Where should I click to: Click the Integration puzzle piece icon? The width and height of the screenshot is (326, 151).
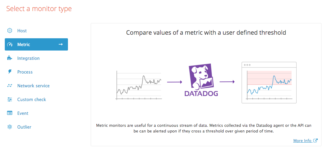click(x=10, y=58)
